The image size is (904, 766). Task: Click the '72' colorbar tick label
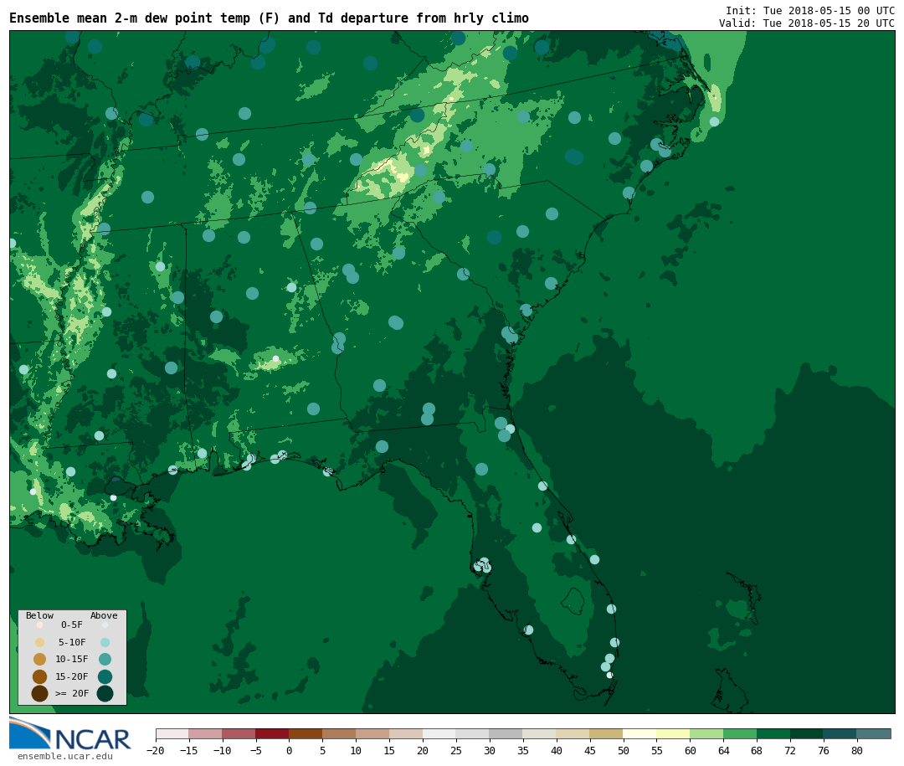click(x=790, y=750)
